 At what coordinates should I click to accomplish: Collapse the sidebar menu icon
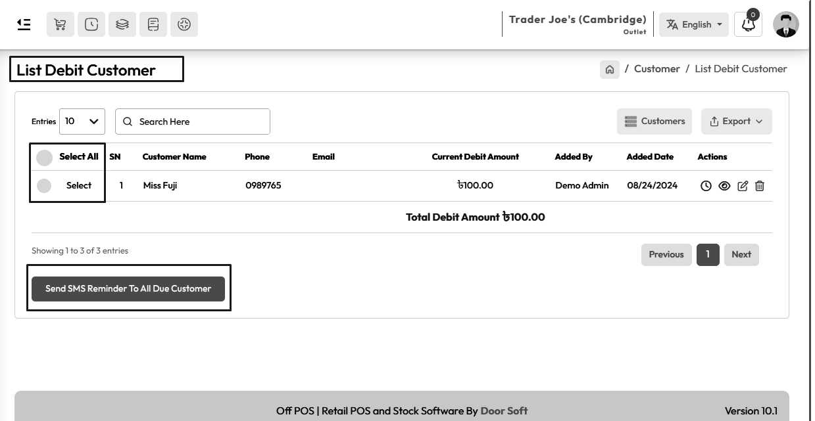(24, 24)
